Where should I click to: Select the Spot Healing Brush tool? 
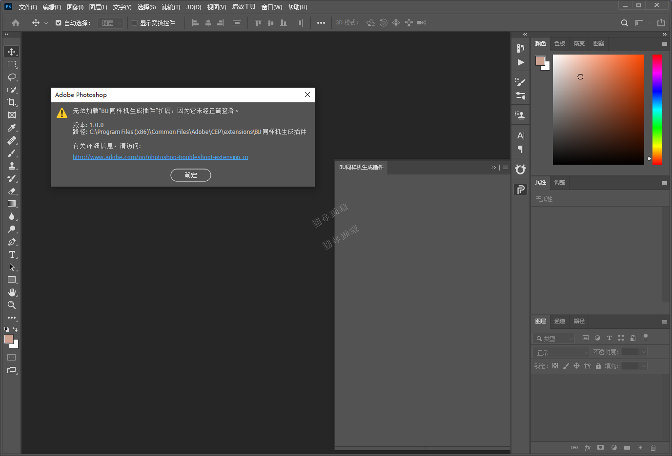tap(12, 140)
